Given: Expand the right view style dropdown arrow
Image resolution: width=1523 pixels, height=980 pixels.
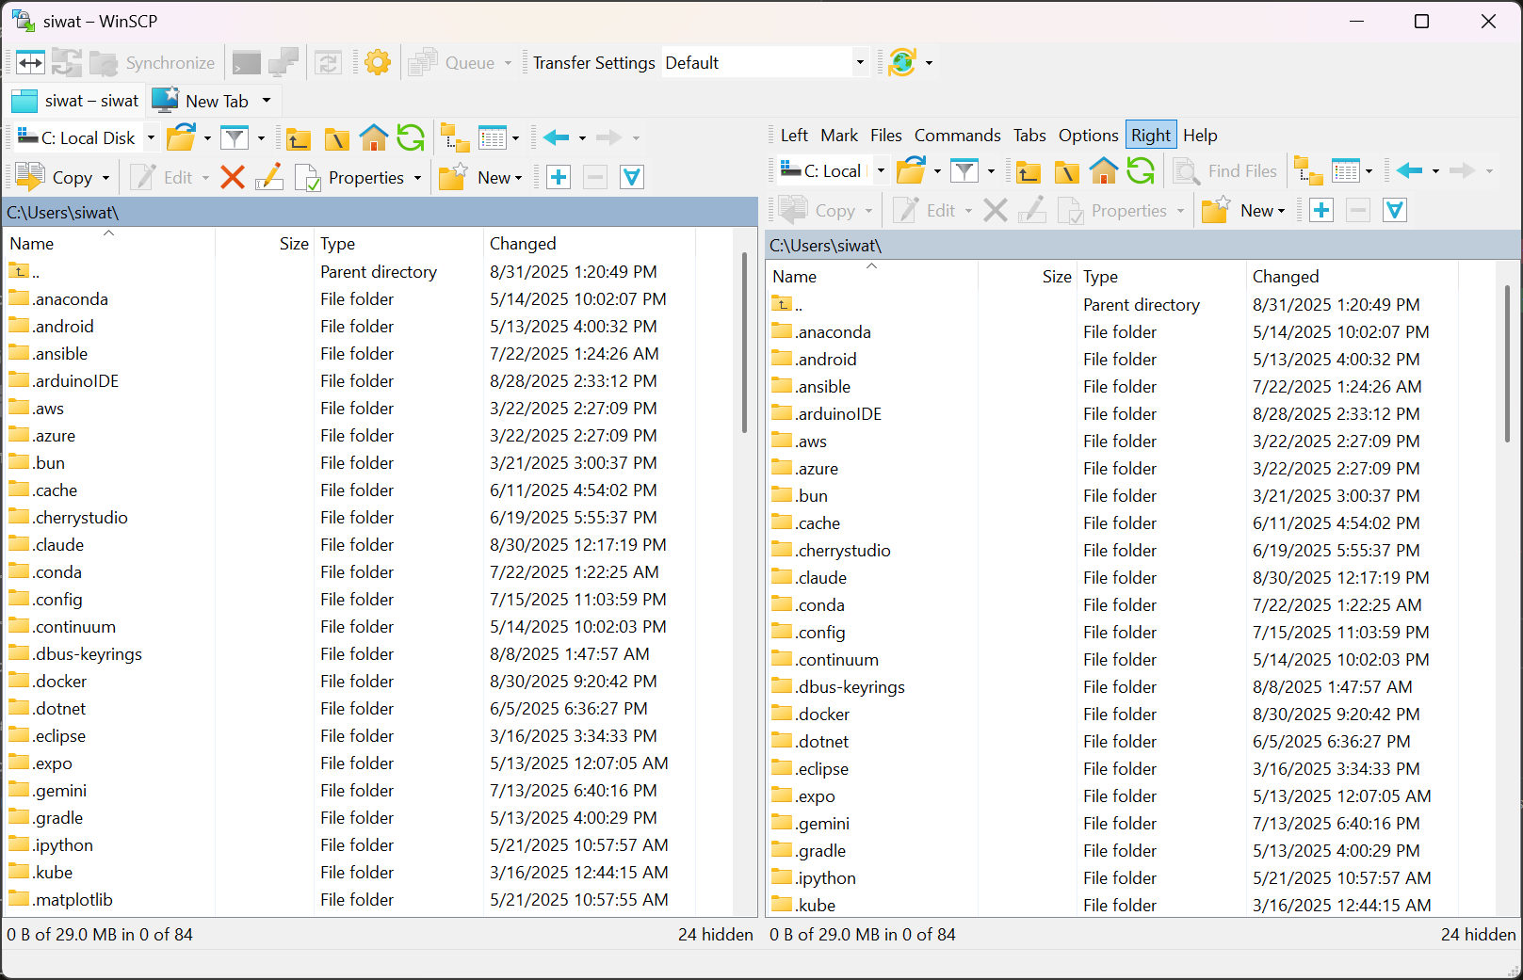Looking at the screenshot, I should click(1369, 171).
